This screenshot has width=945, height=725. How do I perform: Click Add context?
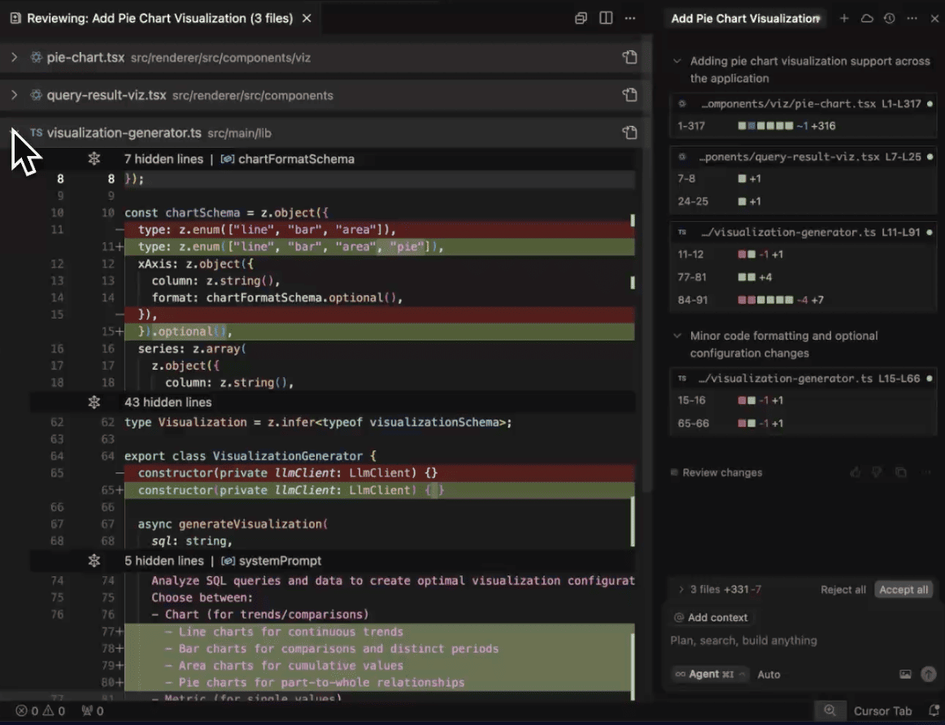(711, 617)
